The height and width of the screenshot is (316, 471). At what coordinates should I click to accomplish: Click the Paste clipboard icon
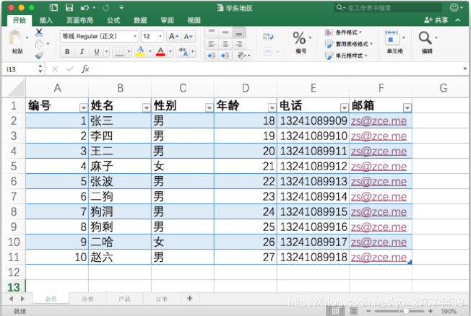click(x=15, y=38)
